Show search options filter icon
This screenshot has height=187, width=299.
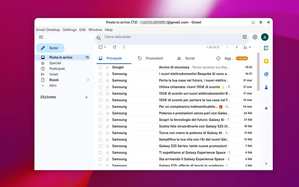(245, 37)
